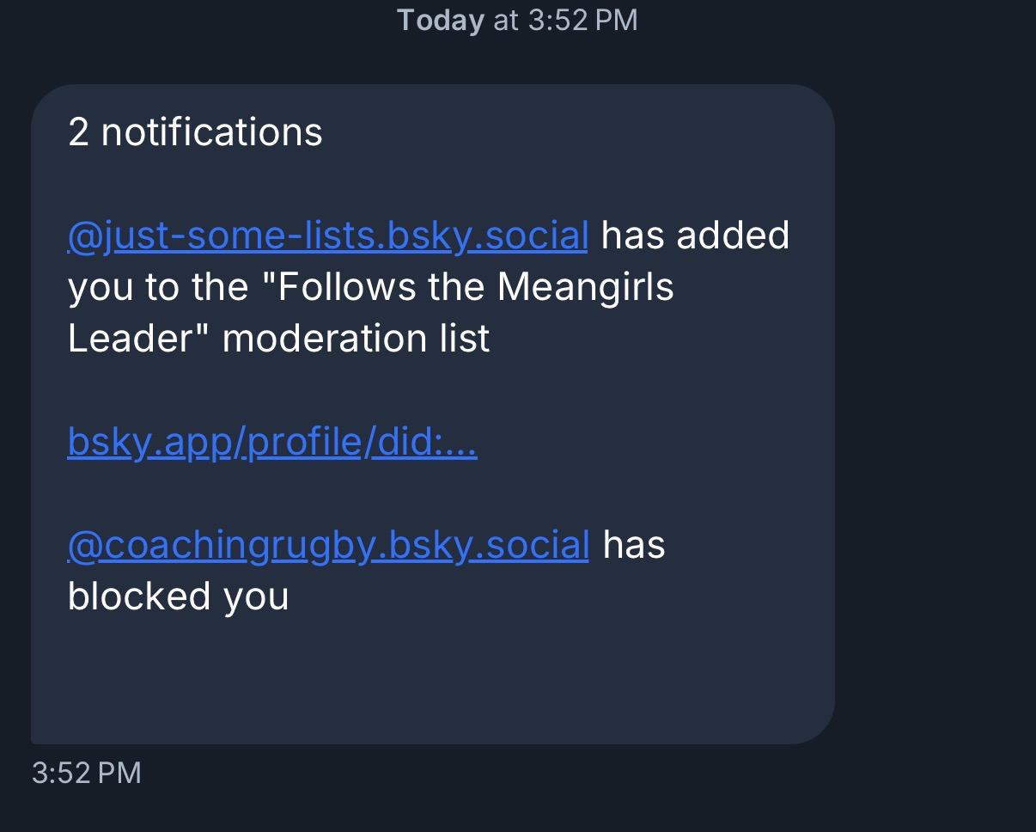Screen dimensions: 1036x832
Task: Select the empty bottom area of the message bubble
Action: [x=430, y=679]
